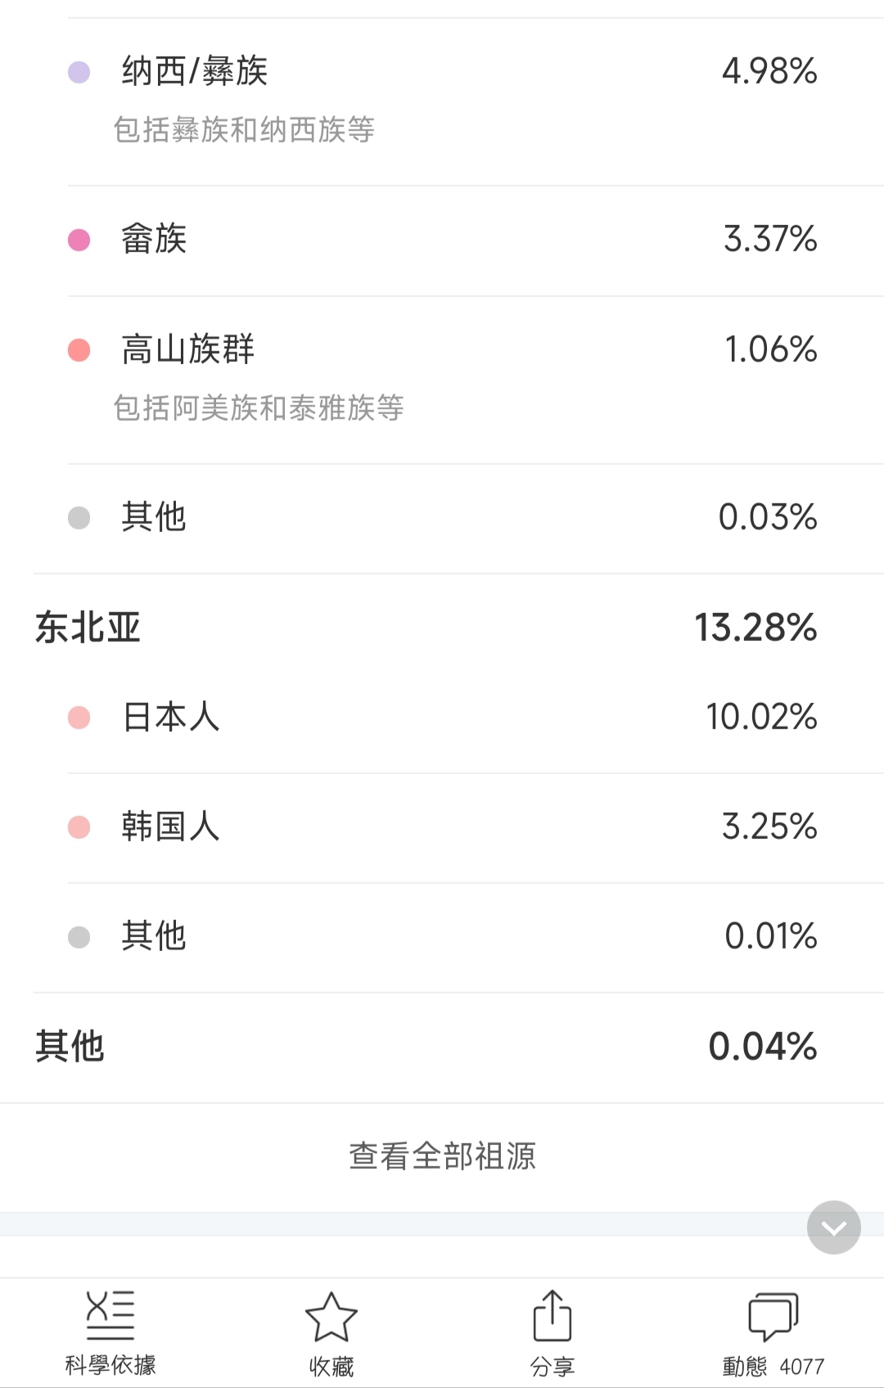884x1388 pixels.
Task: Tap the 纳西/彝族 lavender color dot
Action: pyautogui.click(x=79, y=72)
